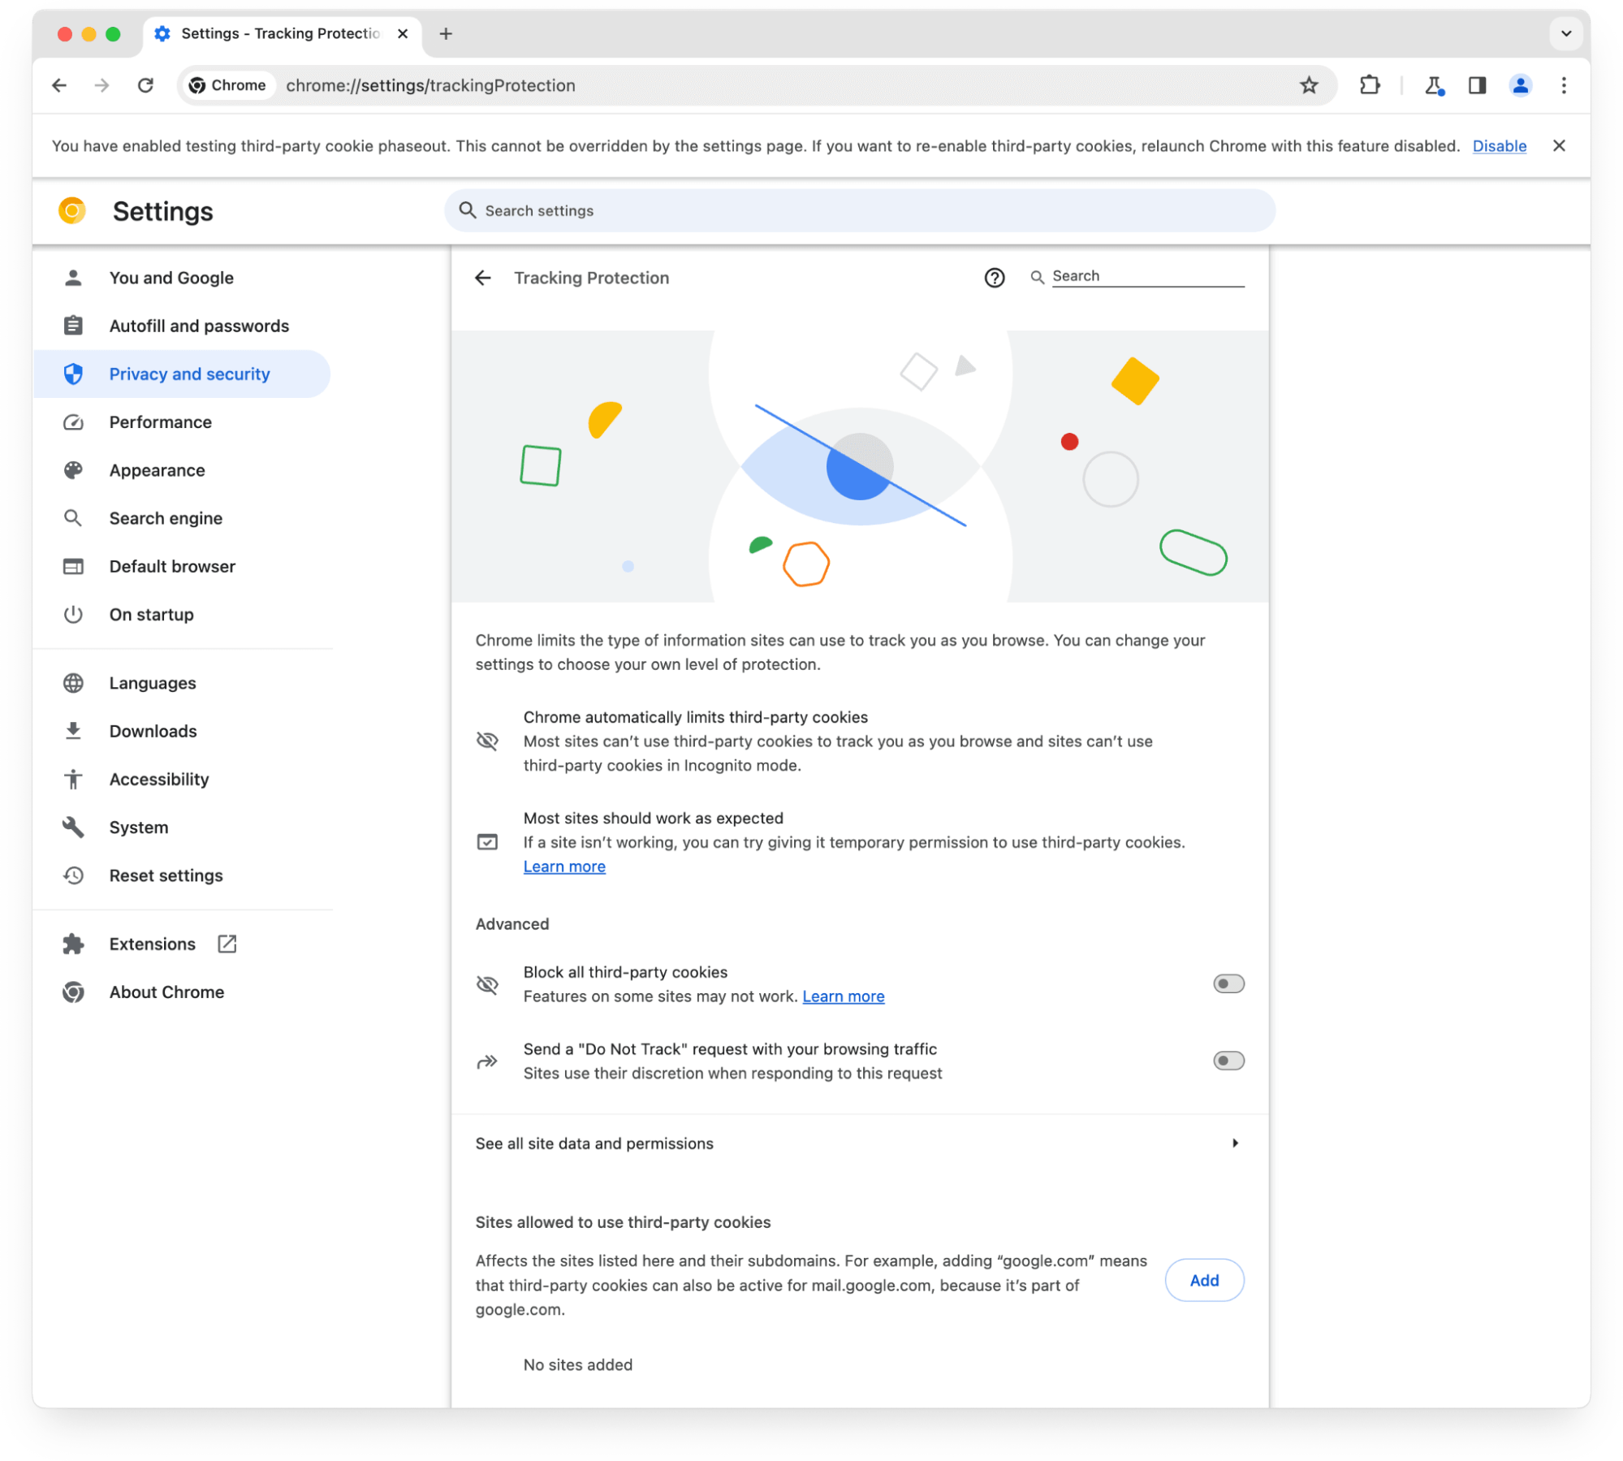
Task: Click the Privacy and security sidebar icon
Action: point(73,374)
